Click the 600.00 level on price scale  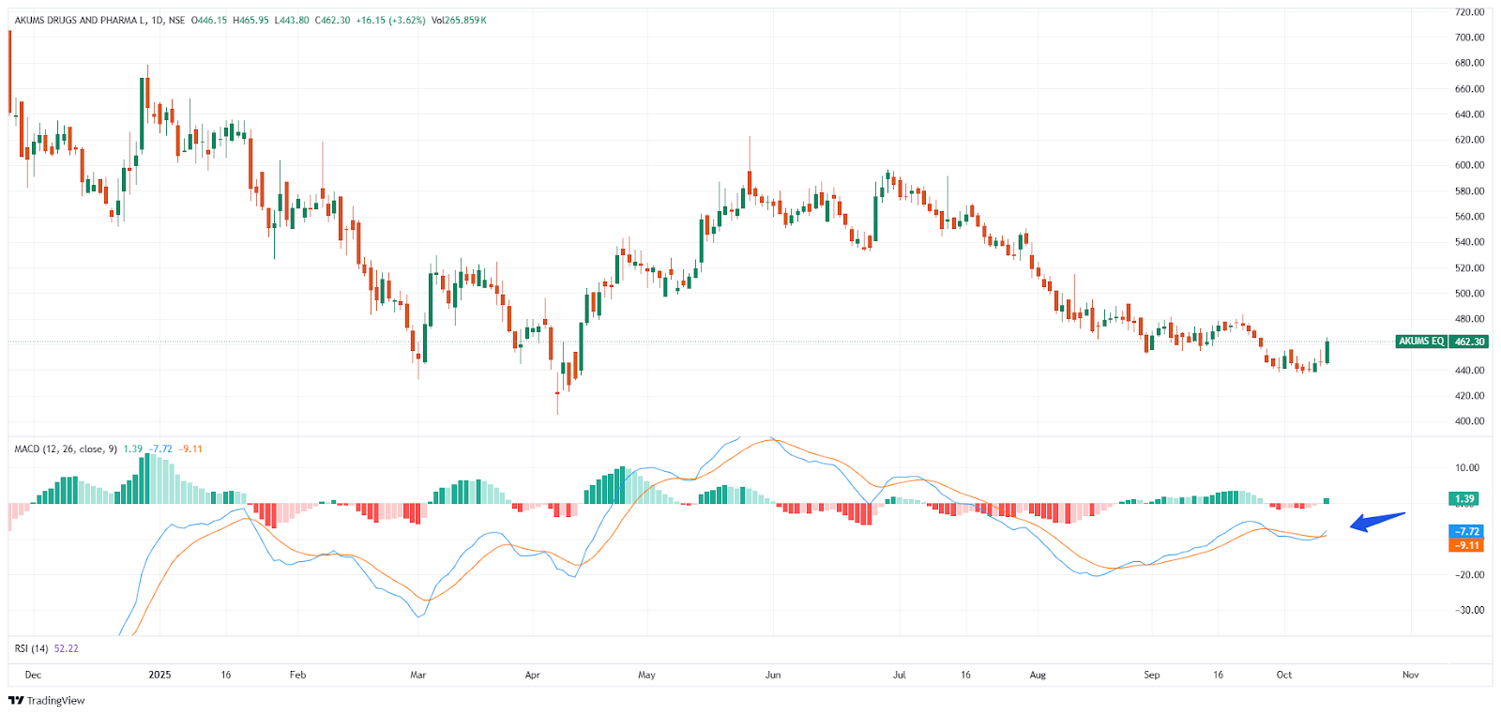point(1469,165)
